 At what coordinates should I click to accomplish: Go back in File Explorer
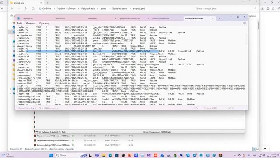12,9
